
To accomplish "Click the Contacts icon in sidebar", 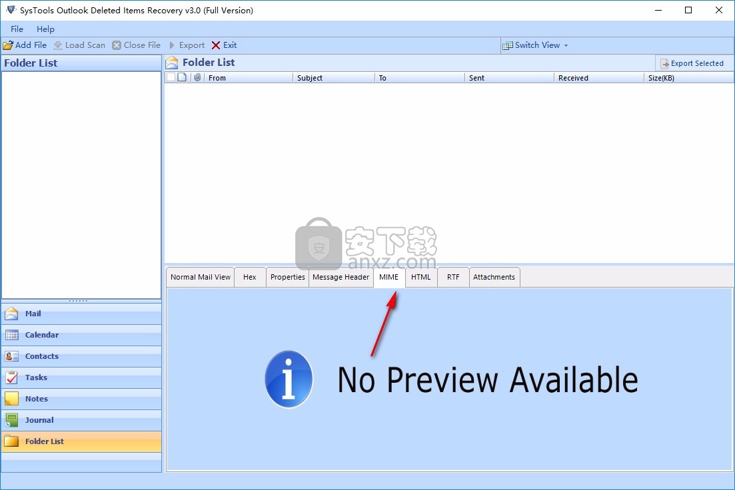I will 12,356.
